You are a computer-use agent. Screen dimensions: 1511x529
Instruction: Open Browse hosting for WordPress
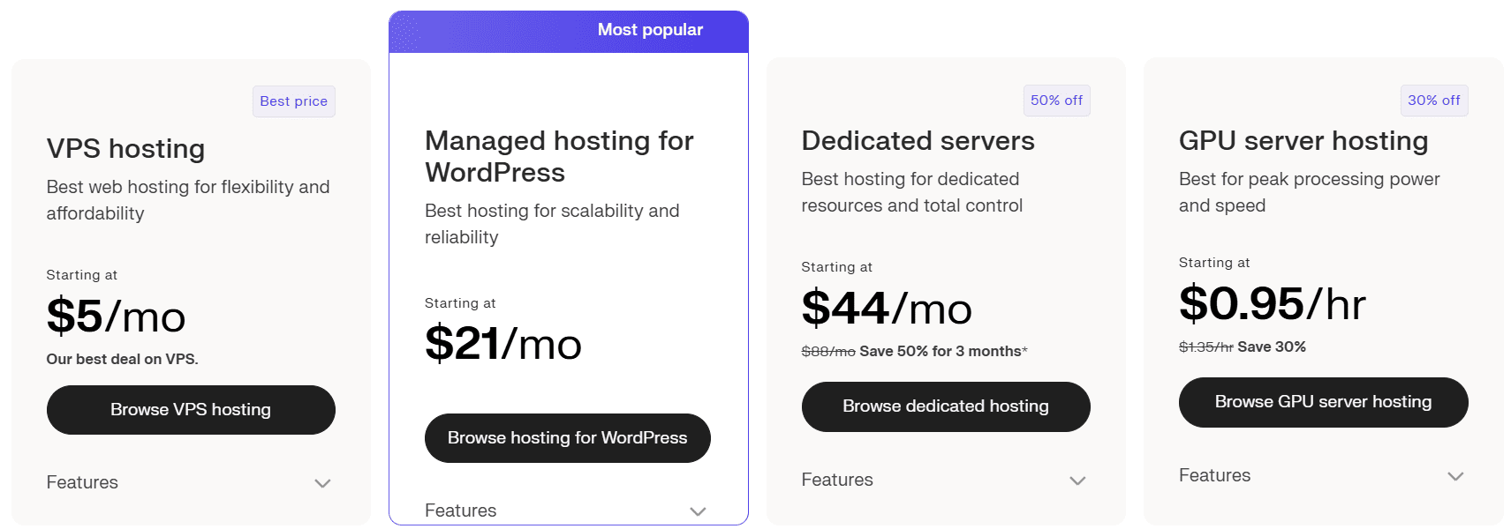567,438
